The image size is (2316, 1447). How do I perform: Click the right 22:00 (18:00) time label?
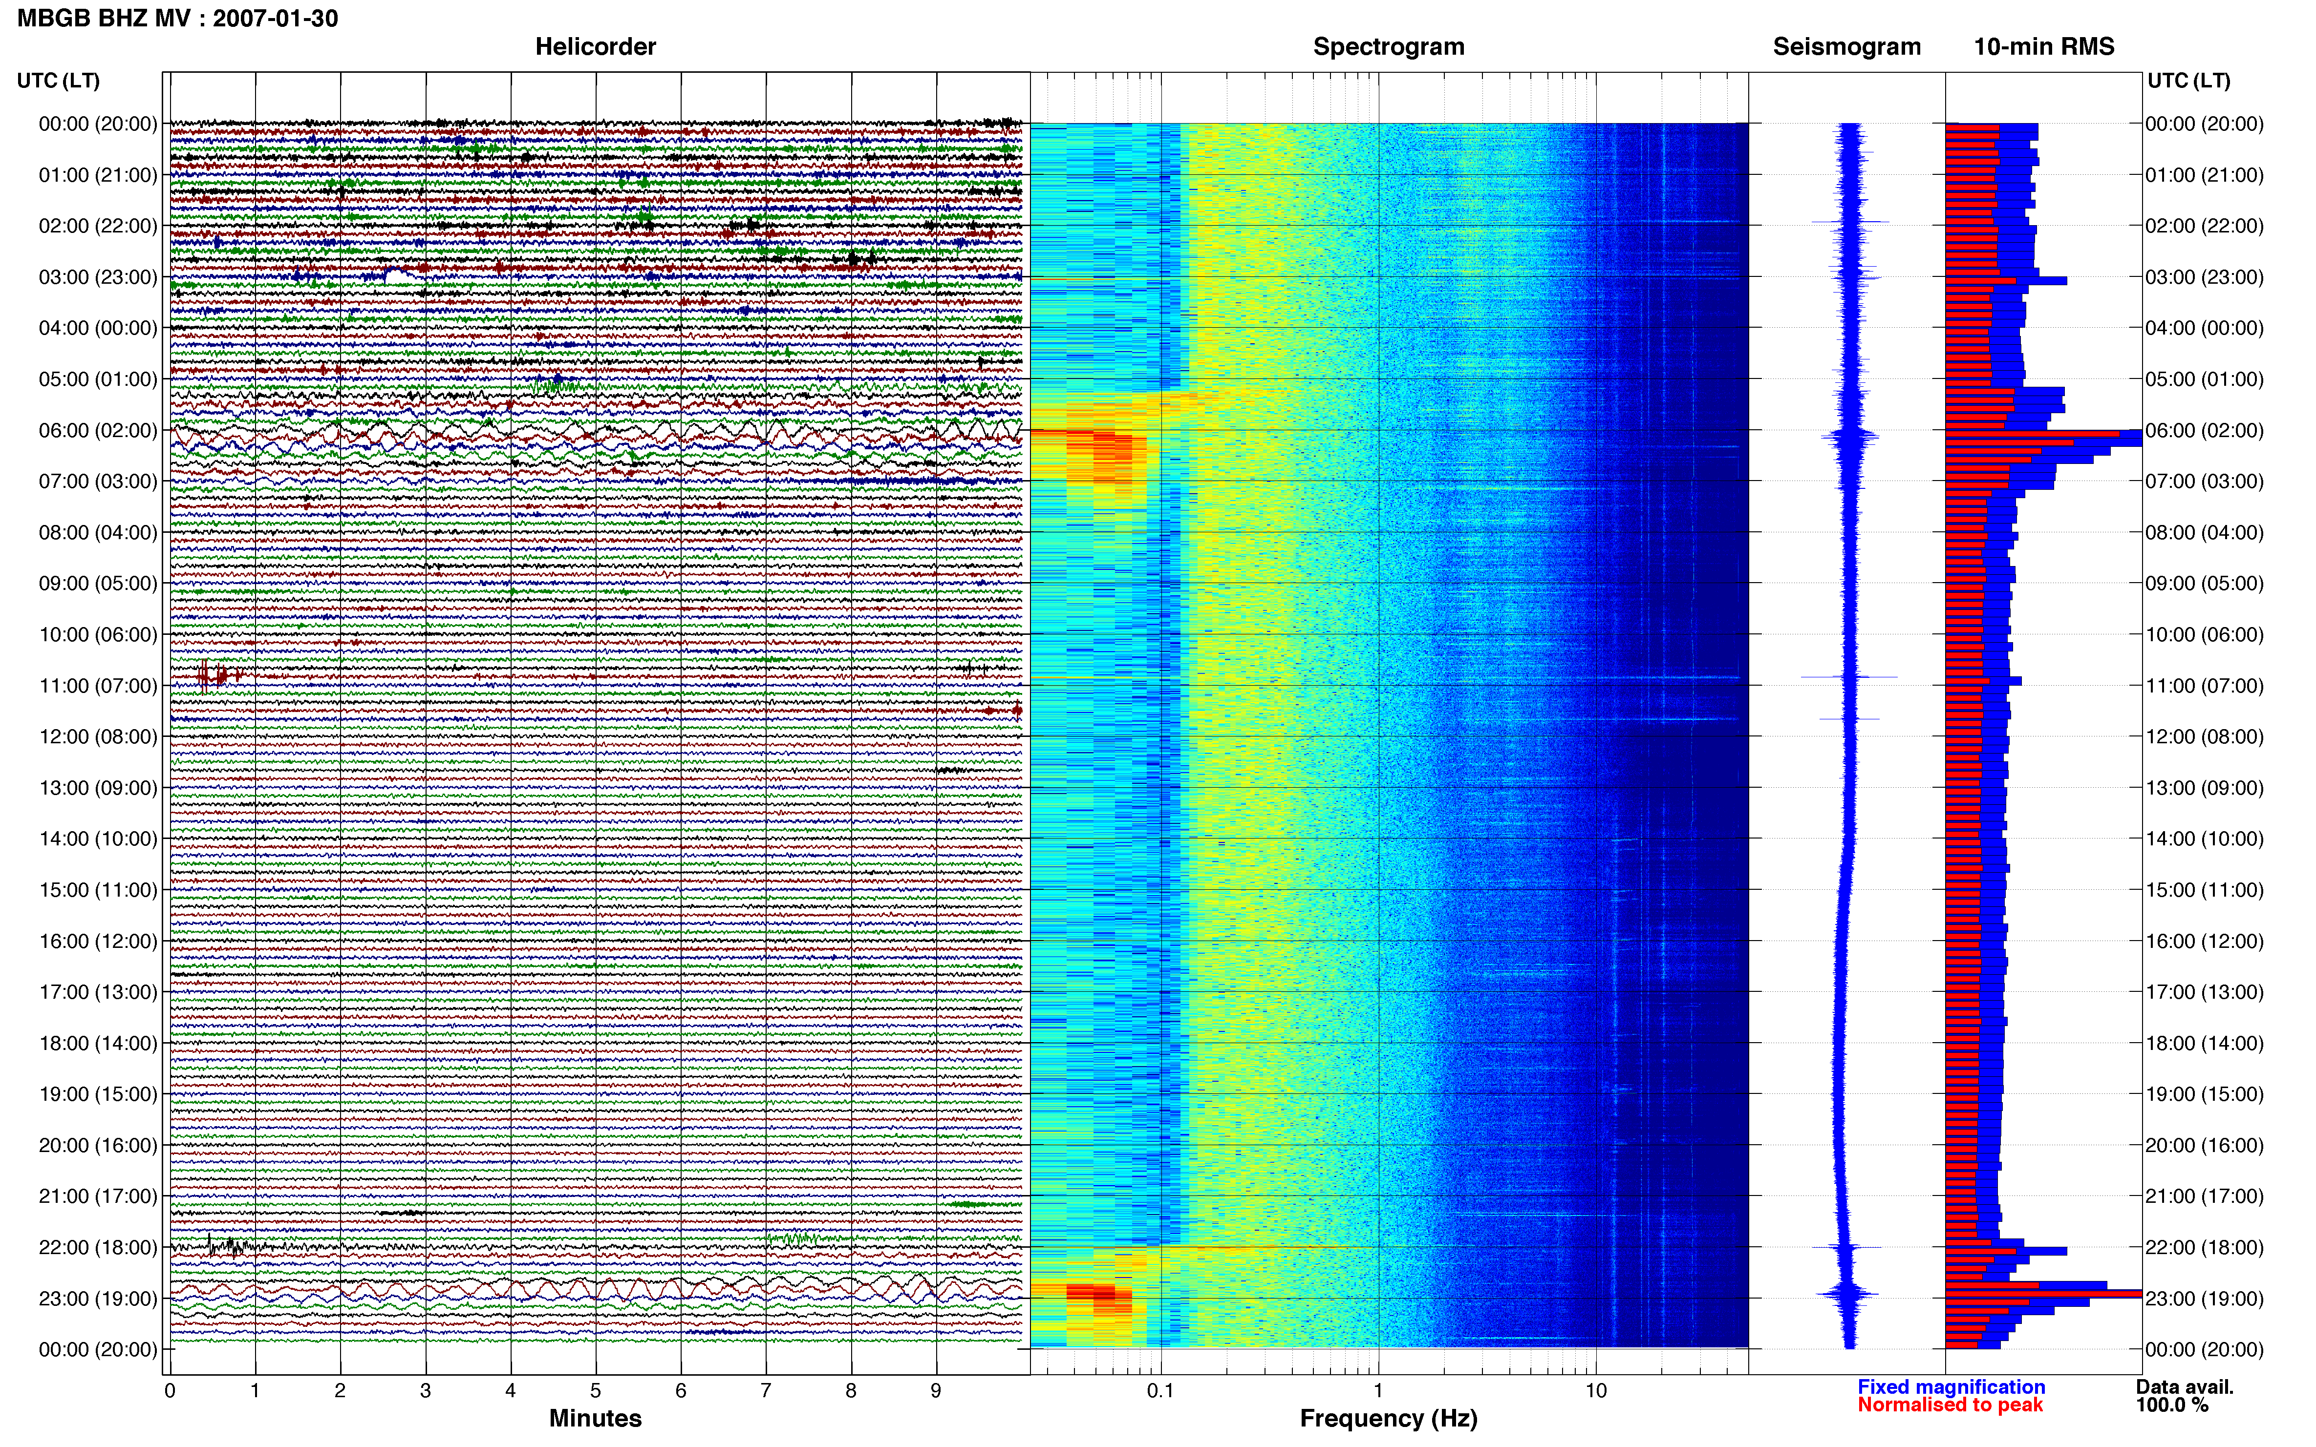point(2204,1248)
